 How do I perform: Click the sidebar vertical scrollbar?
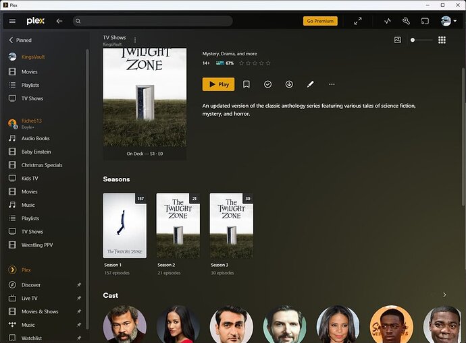(x=87, y=190)
